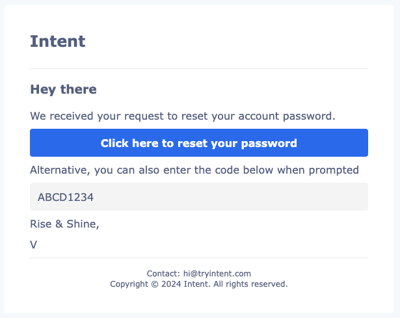400x318 pixels.
Task: Click the reset your password button
Action: [199, 143]
